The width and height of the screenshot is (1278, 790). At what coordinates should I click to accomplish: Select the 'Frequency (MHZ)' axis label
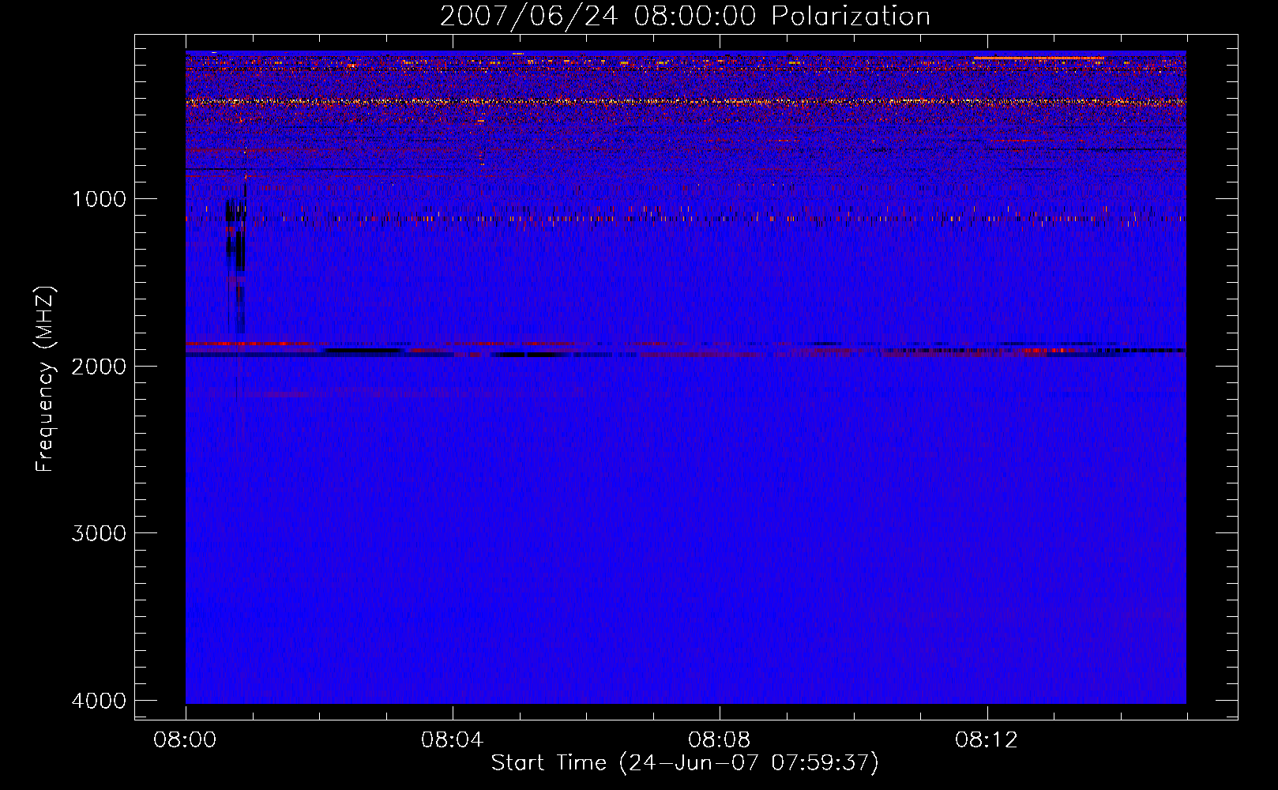pyautogui.click(x=45, y=379)
